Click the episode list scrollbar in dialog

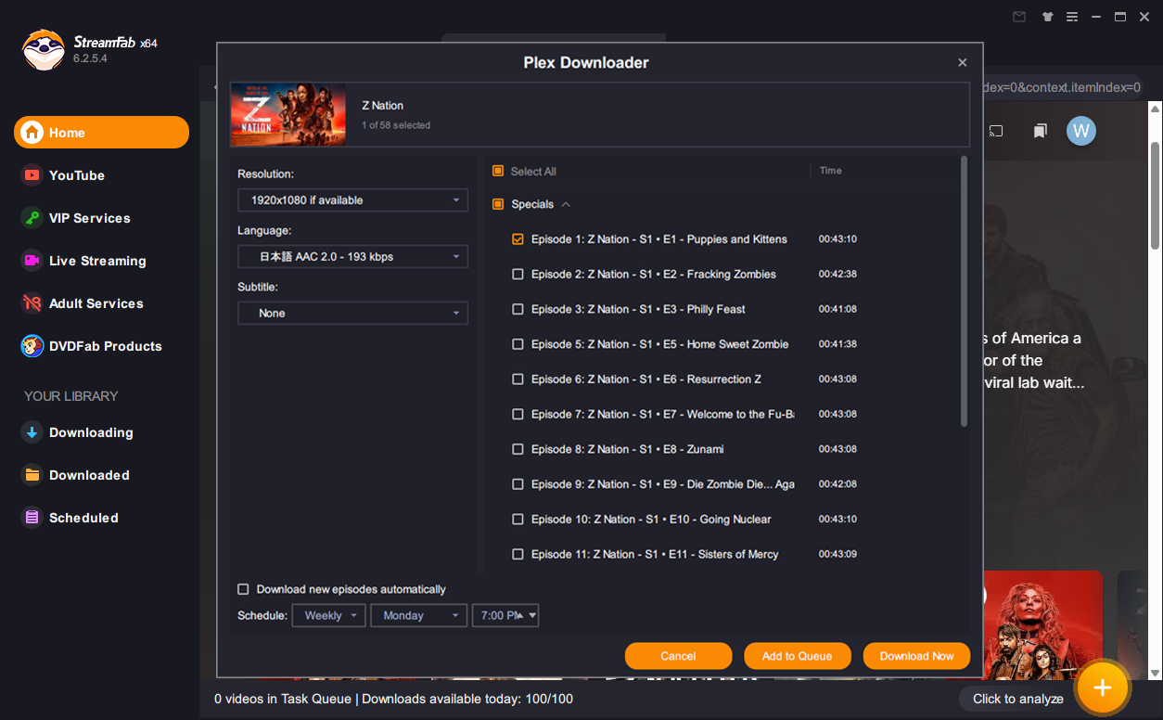click(965, 291)
